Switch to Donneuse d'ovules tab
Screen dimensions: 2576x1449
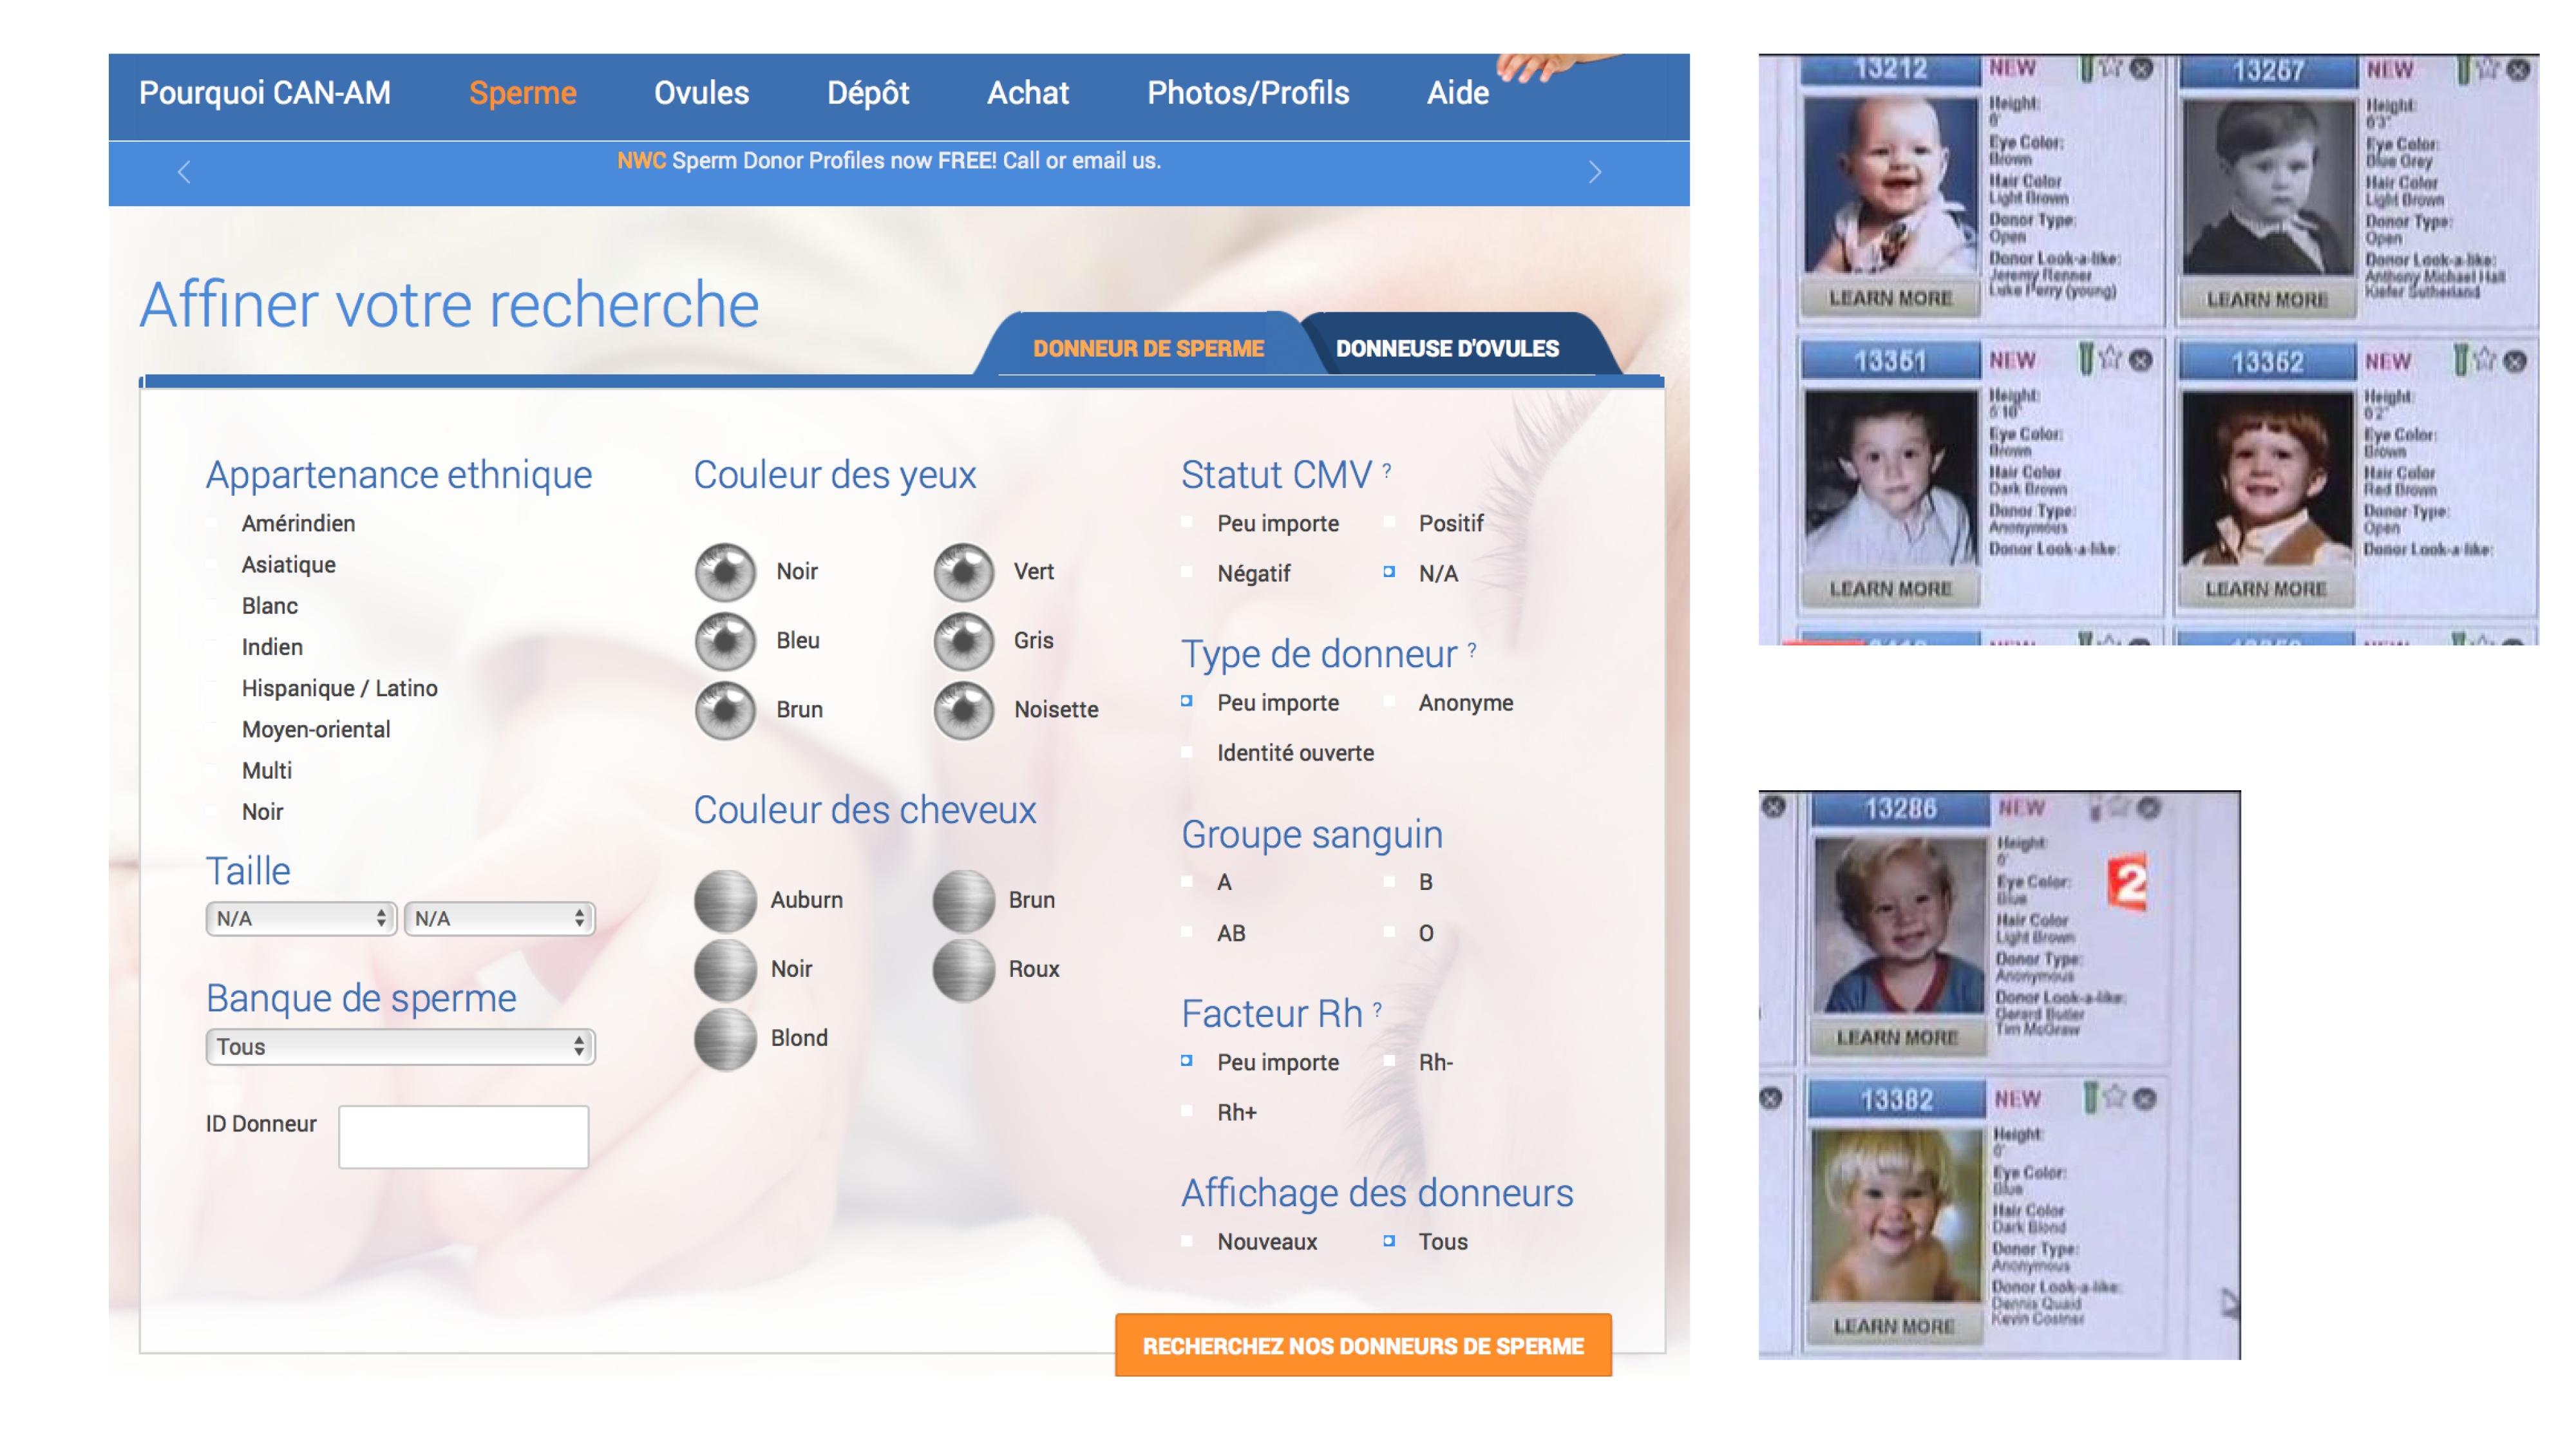(1446, 348)
